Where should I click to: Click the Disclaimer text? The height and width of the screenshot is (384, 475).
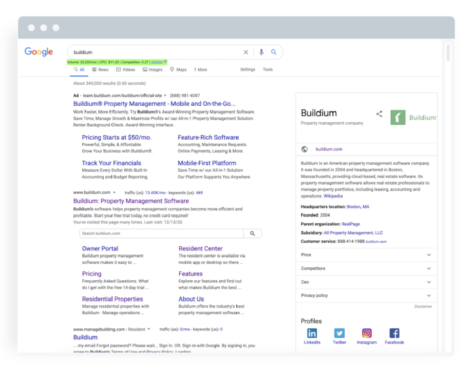pyautogui.click(x=423, y=307)
